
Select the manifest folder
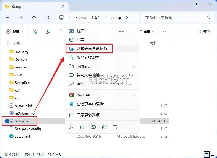click(19, 67)
